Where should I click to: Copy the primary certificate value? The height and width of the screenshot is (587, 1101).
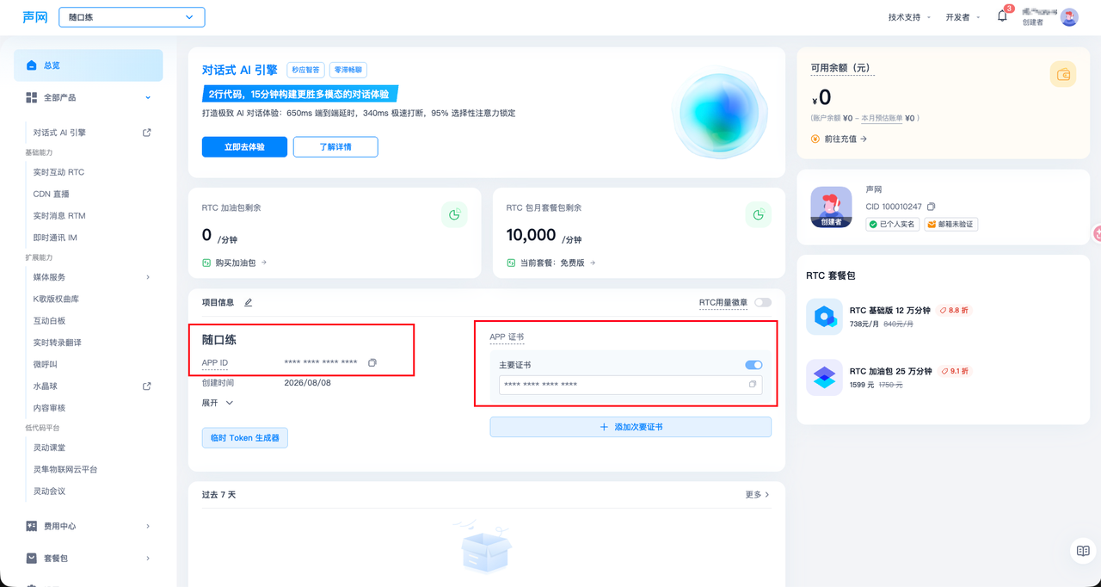click(753, 385)
